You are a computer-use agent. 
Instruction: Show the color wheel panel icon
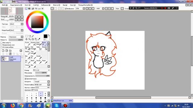point(26,9)
